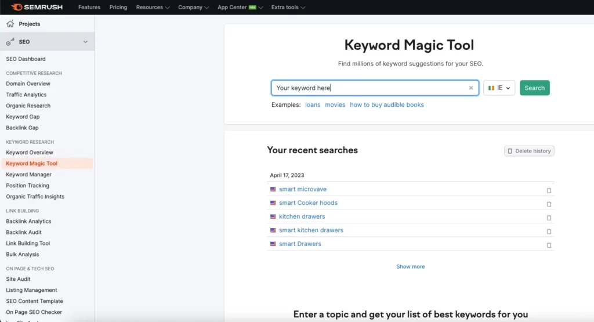Click the SEO key icon

coord(10,42)
